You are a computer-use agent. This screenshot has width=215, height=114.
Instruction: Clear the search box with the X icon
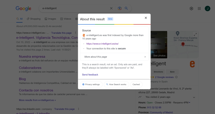click(111, 8)
